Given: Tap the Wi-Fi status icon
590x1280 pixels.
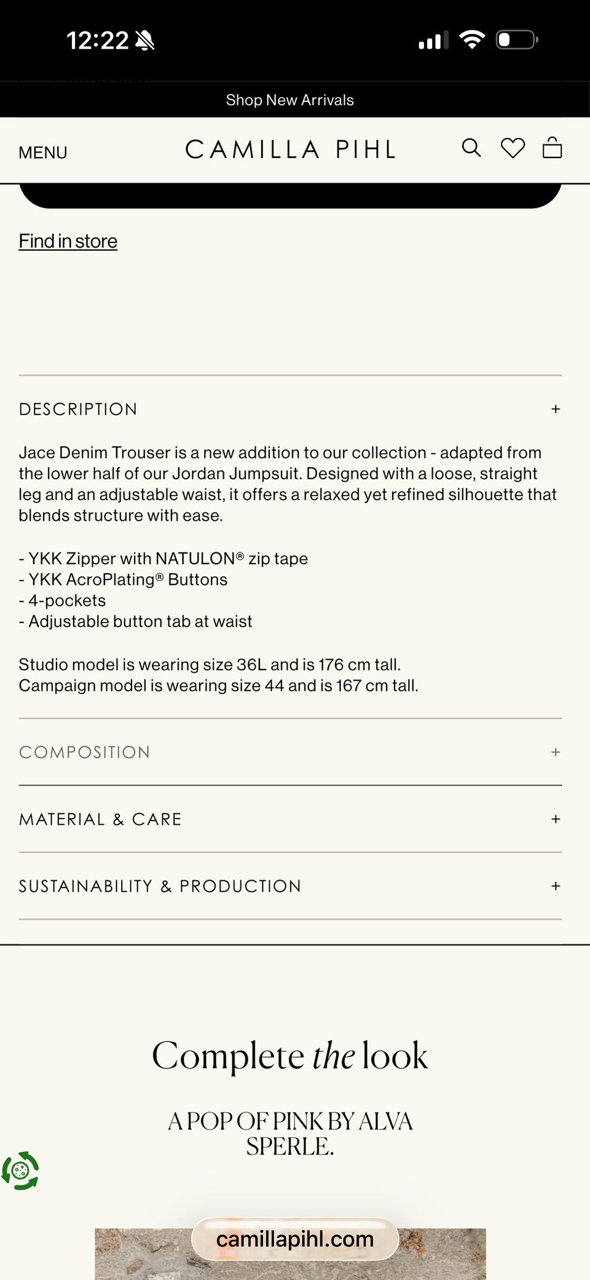Looking at the screenshot, I should [472, 40].
